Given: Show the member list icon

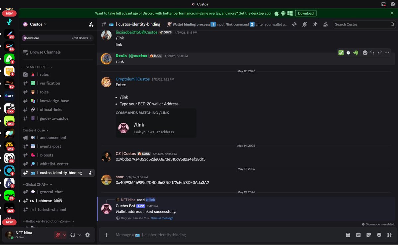Looking at the screenshot, I should click(325, 24).
